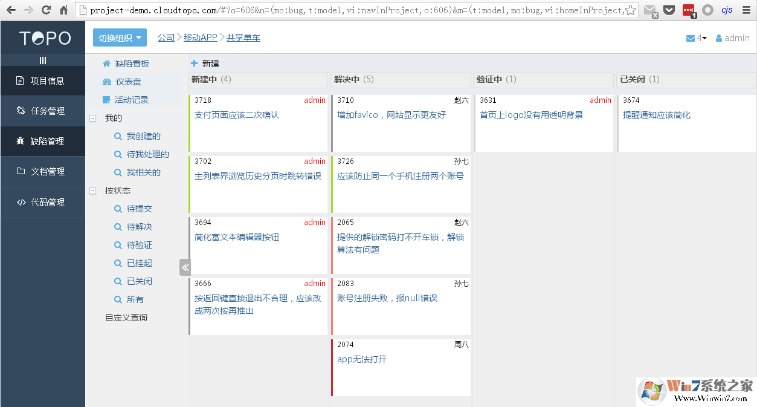The width and height of the screenshot is (757, 407).
Task: Hide the query panel with the « arrow
Action: point(185,267)
